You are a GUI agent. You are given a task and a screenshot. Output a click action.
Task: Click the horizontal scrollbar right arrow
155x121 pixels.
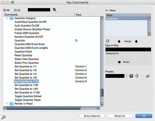(98, 108)
